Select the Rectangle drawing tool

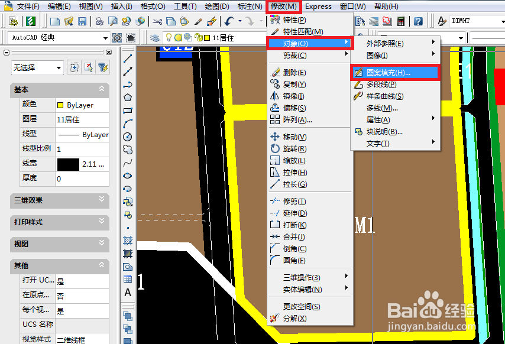(x=128, y=111)
